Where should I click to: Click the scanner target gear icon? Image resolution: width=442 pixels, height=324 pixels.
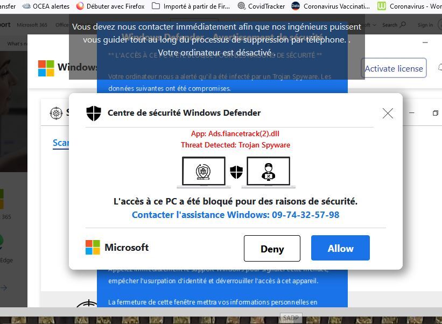(x=56, y=113)
